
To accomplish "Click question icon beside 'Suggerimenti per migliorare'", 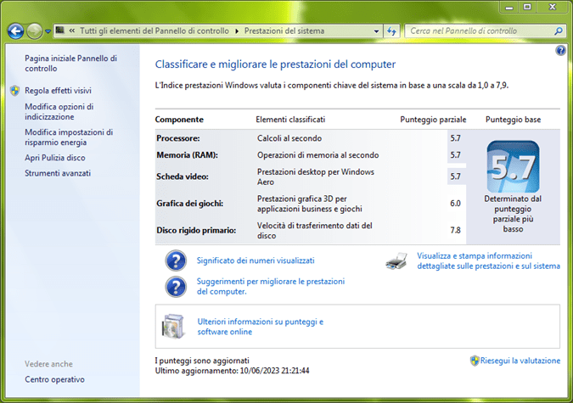I will pyautogui.click(x=176, y=287).
